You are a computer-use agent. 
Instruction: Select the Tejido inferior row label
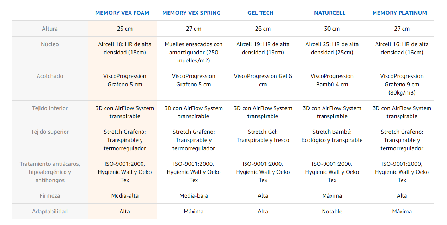[50, 108]
